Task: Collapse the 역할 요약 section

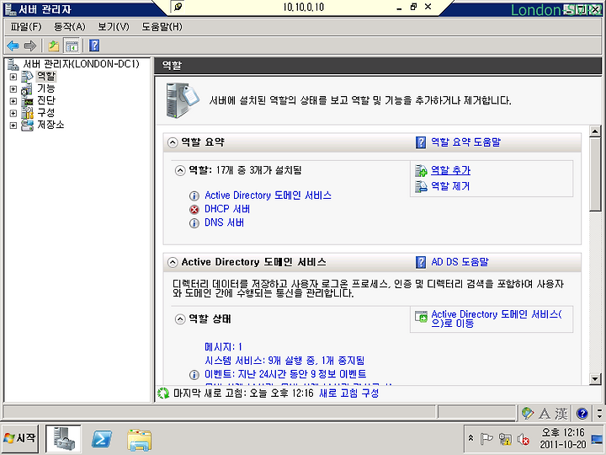Action: click(x=173, y=142)
